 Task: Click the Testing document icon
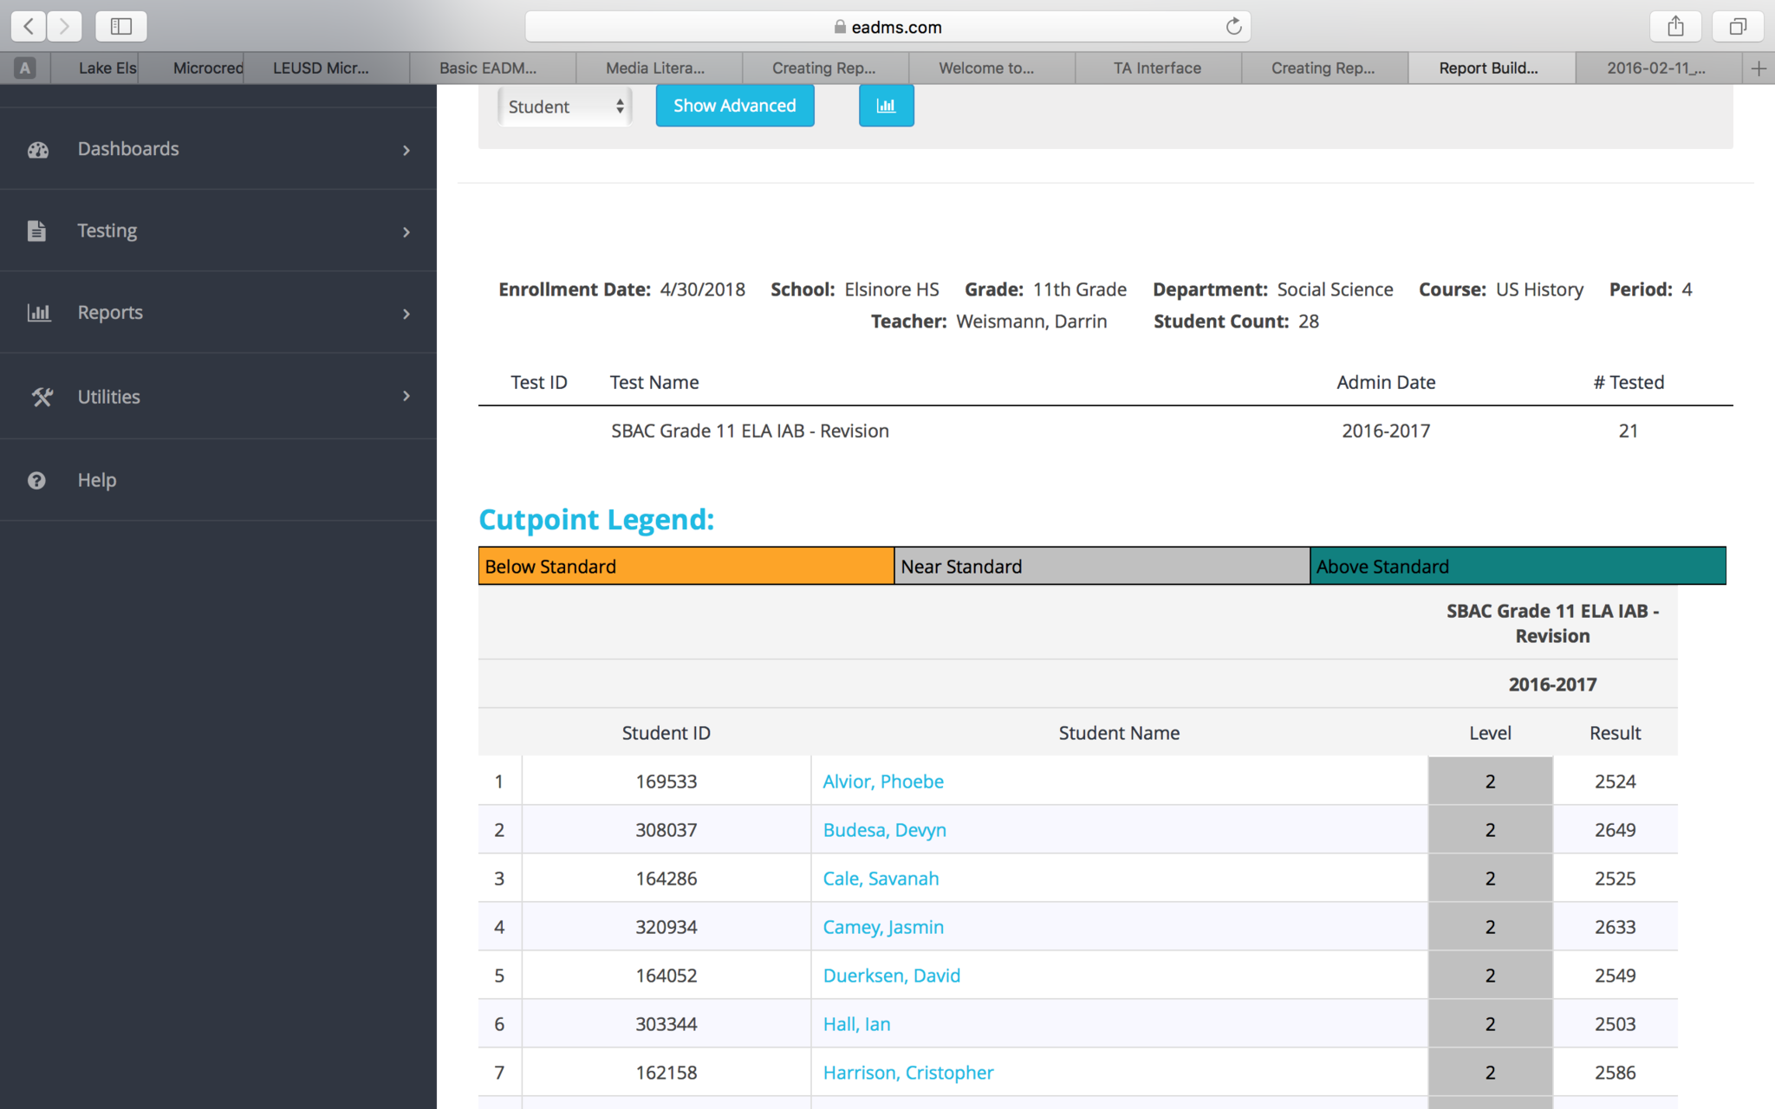point(36,230)
